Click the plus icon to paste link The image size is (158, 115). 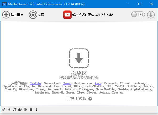click(x=6, y=15)
